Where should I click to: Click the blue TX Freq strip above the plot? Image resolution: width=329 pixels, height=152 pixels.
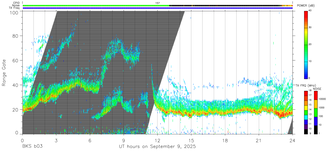pyautogui.click(x=158, y=8)
